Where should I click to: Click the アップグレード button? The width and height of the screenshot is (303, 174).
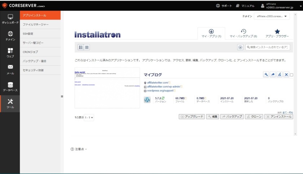coord(192,117)
